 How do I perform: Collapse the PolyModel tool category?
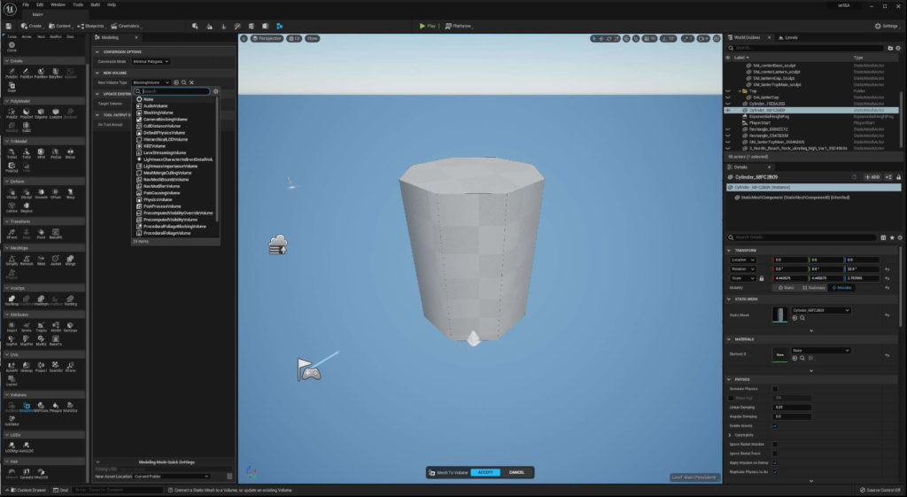coord(7,101)
